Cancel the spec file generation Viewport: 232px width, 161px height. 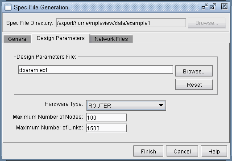182,151
